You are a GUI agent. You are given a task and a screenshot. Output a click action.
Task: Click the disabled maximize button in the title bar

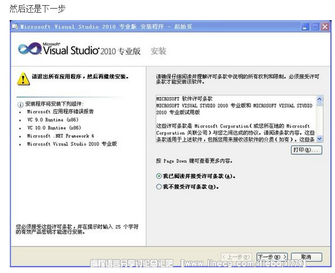click(315, 27)
